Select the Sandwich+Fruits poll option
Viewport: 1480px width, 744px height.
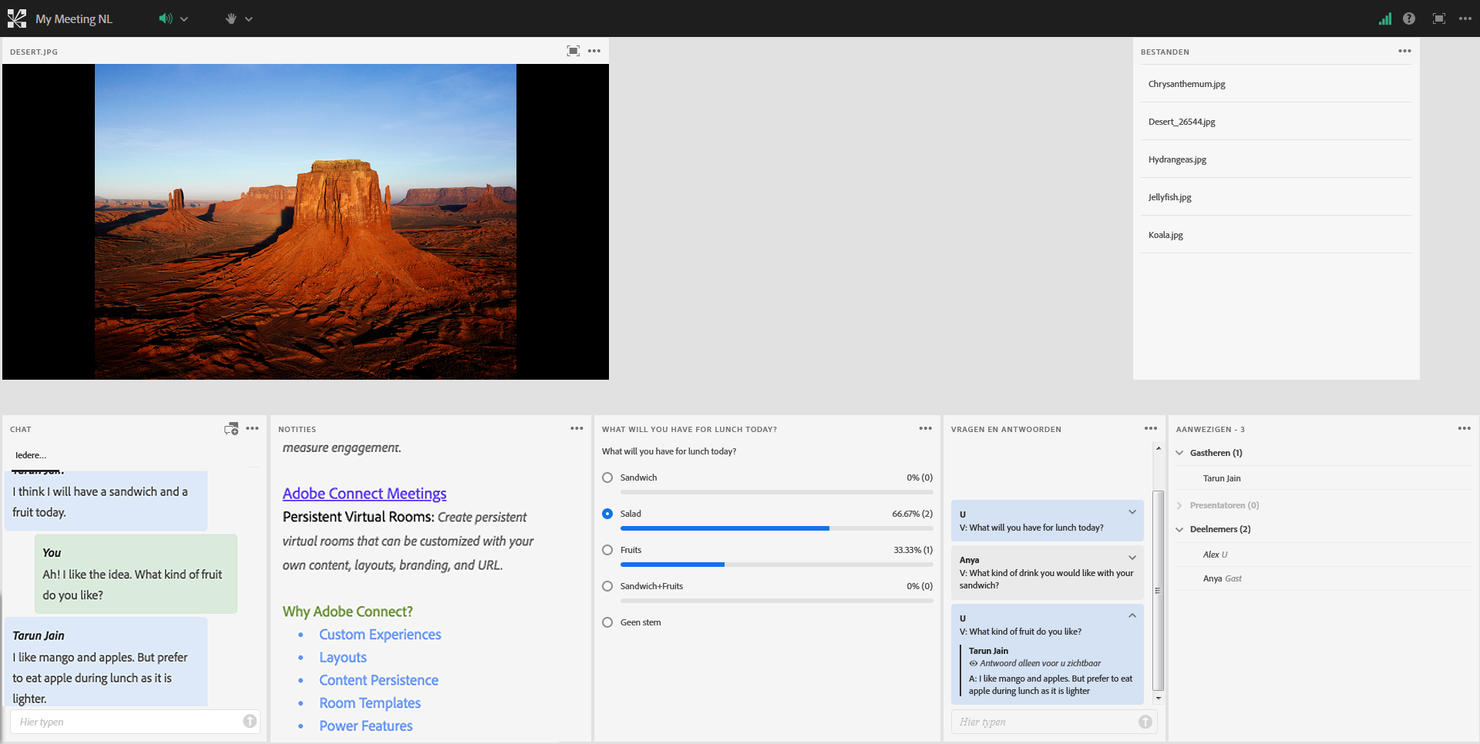[607, 586]
